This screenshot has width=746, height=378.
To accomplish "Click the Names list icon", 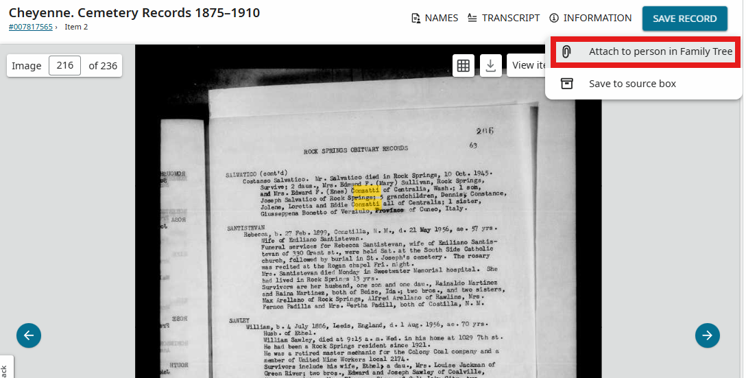I will click(416, 18).
